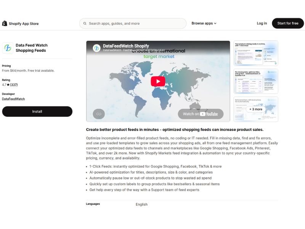Open the 1-Click Feed screenshot thumbnail
The width and height of the screenshot is (305, 229).
tap(255, 53)
